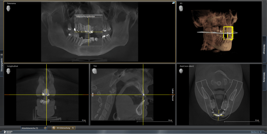The width and height of the screenshot is (267, 134).
Task: Click the Untersuchungsfenster title bar
Action: 89,16
